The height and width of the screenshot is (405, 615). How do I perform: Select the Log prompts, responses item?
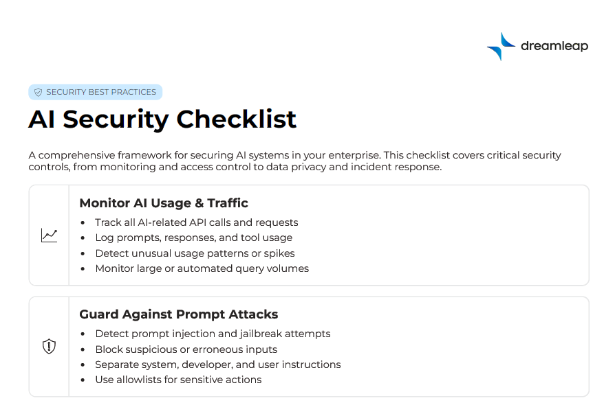tap(194, 238)
